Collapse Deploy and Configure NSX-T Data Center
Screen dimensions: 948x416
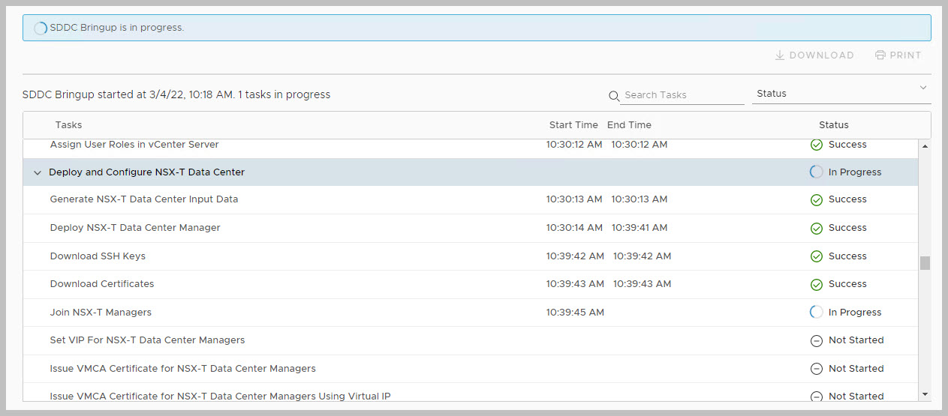38,172
